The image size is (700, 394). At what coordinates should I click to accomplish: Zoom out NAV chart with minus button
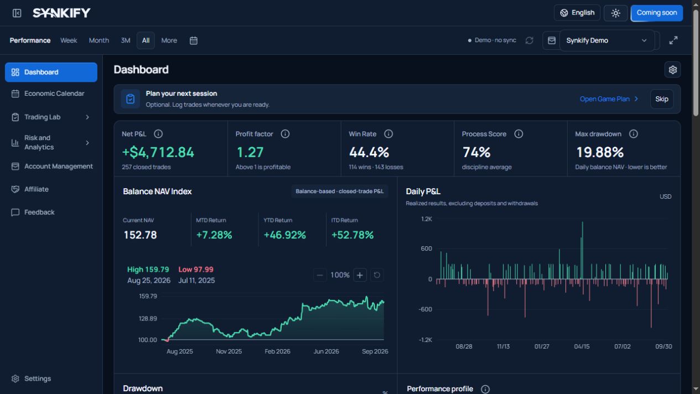click(320, 275)
